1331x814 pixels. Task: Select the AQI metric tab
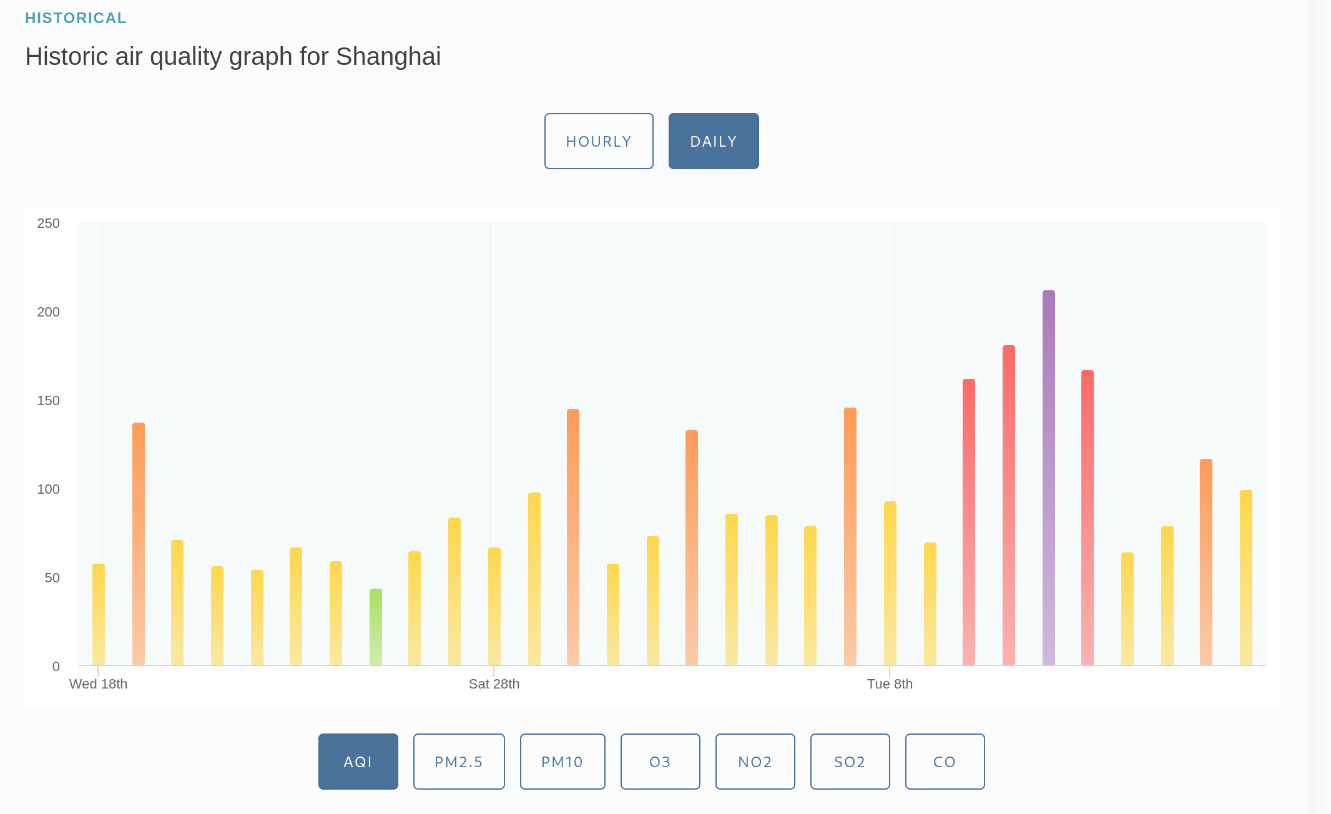pyautogui.click(x=358, y=762)
